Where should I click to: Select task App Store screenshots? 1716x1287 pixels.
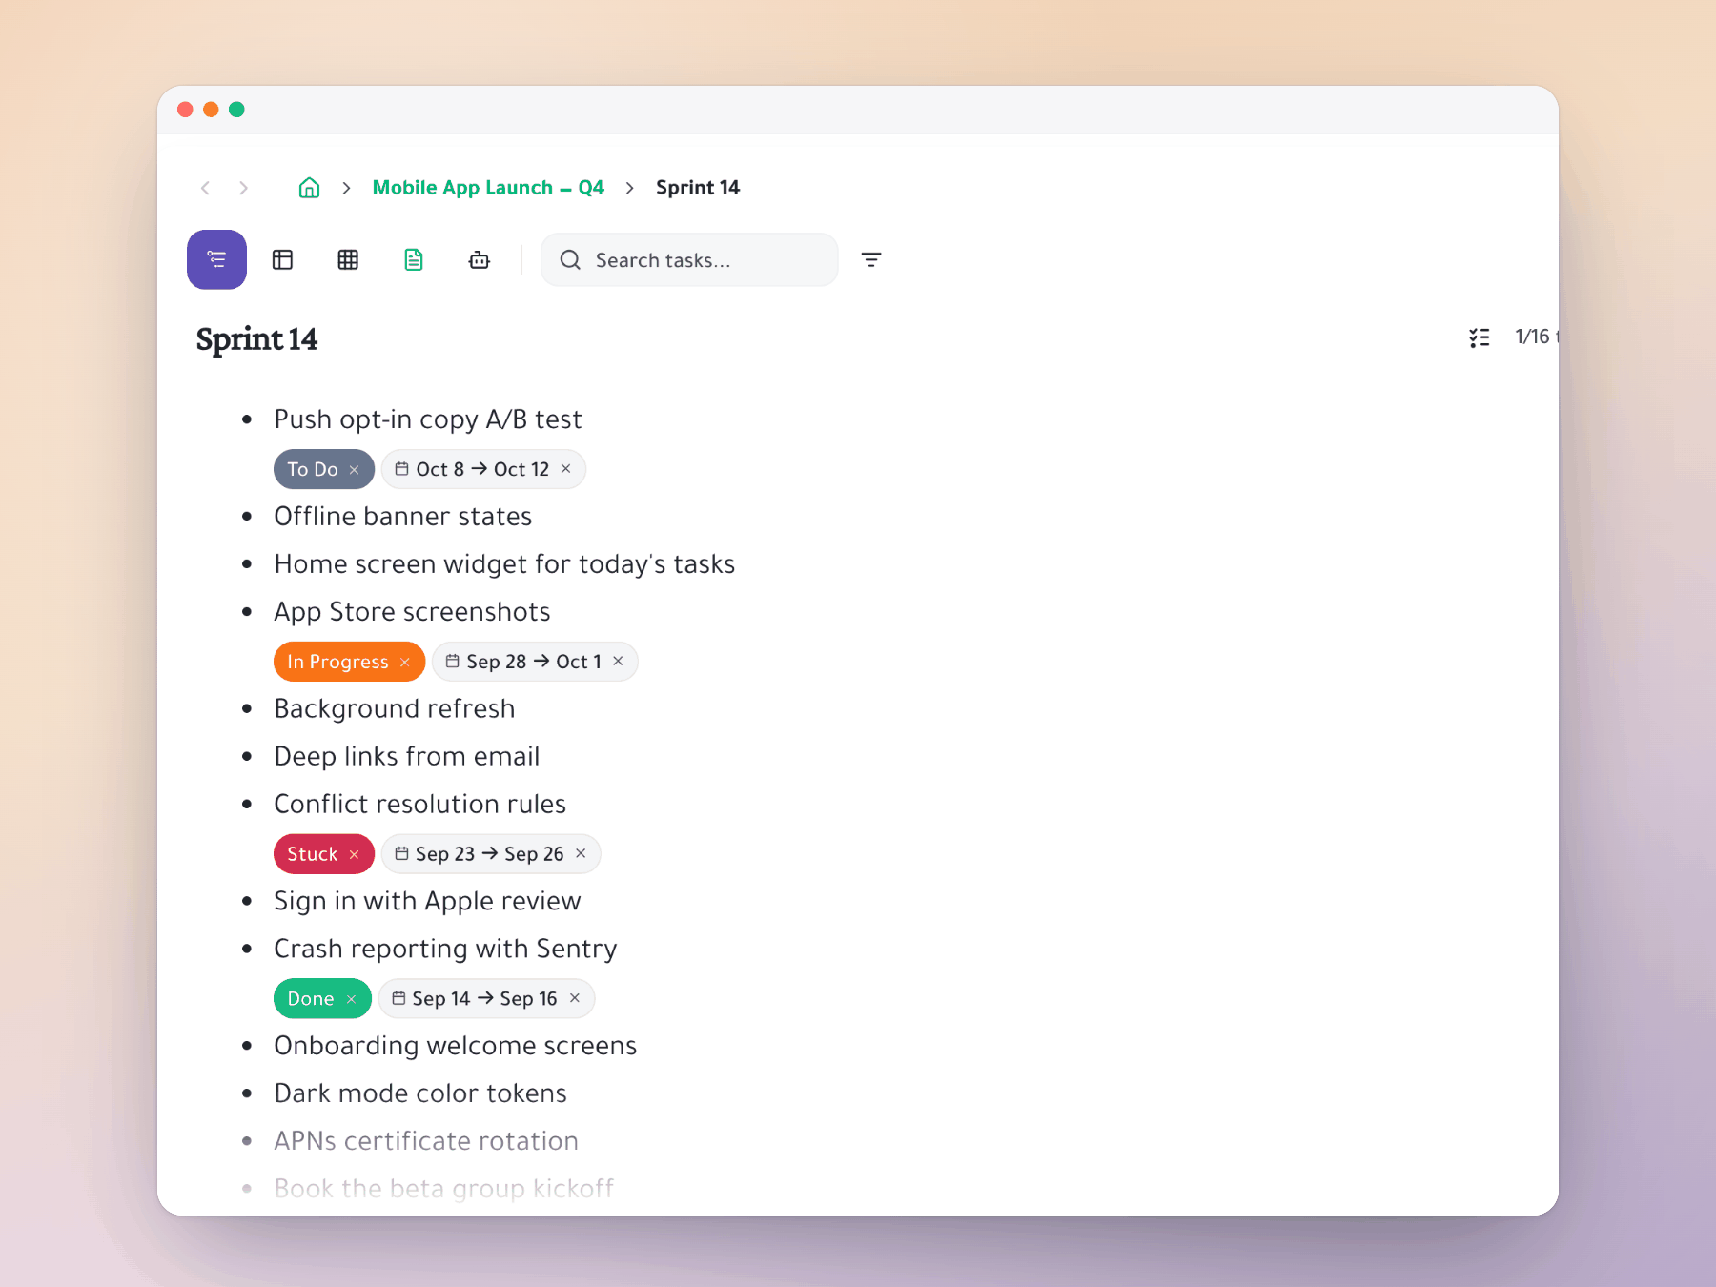pyautogui.click(x=412, y=612)
